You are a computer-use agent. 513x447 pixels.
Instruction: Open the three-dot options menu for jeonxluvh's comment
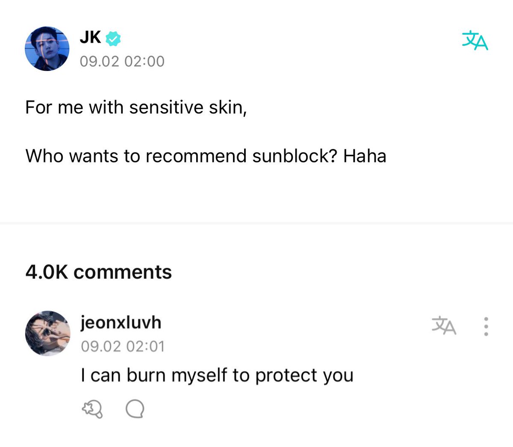(x=486, y=326)
